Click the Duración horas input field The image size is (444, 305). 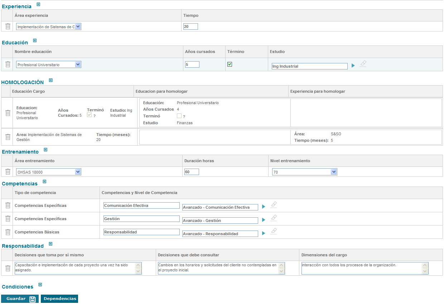point(191,172)
